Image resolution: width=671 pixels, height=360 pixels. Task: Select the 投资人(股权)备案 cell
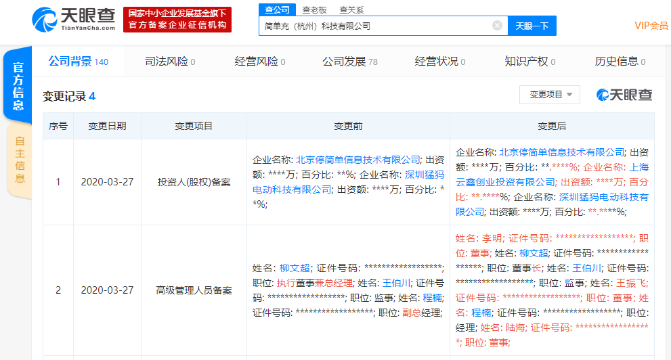[x=194, y=182]
